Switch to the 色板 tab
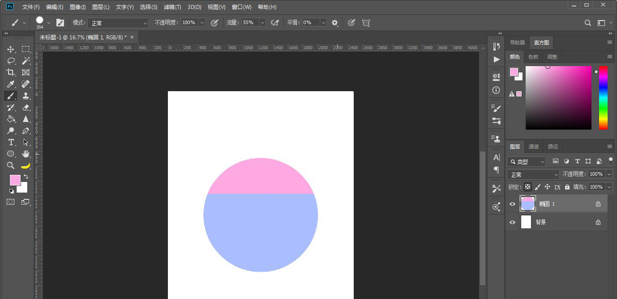Image resolution: width=617 pixels, height=299 pixels. (x=533, y=57)
